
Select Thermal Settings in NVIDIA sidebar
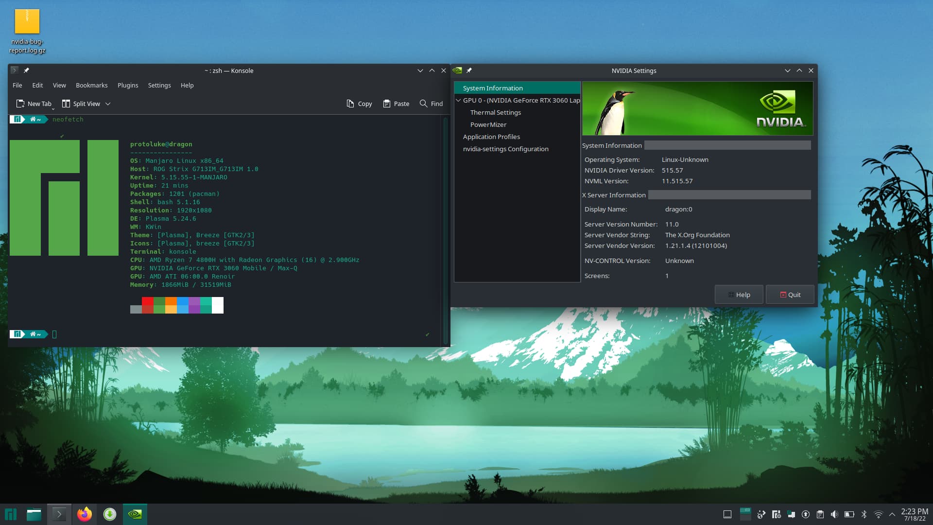pyautogui.click(x=496, y=112)
